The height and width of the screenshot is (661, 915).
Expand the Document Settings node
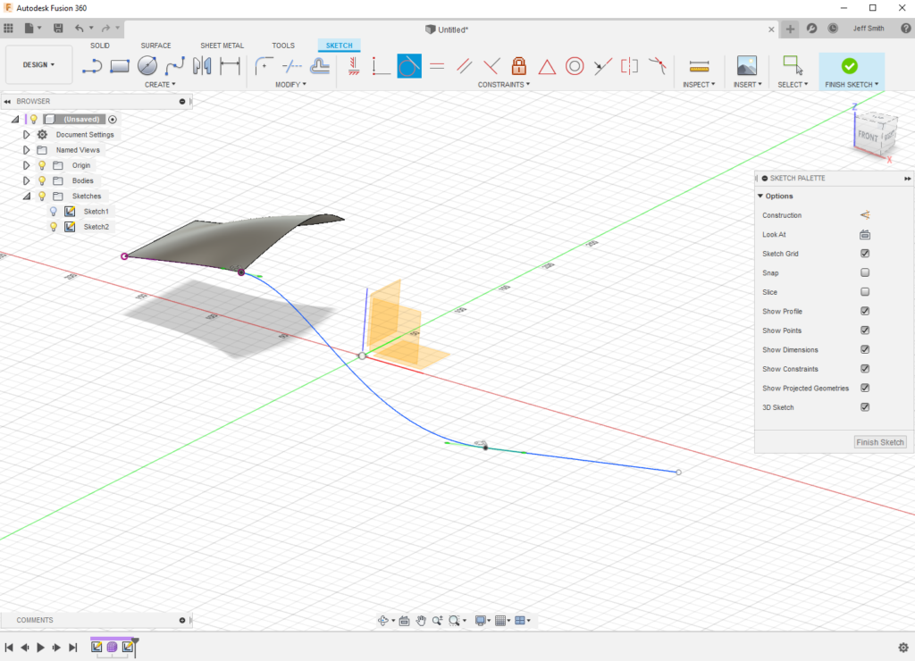pyautogui.click(x=27, y=135)
